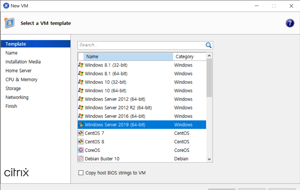Choose the Windows 10 (64-bit) name
Image resolution: width=300 pixels, height=190 pixels.
tap(105, 91)
